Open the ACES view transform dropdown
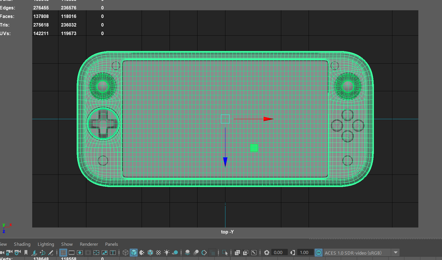Viewport: 442px width, 260px height. 396,252
